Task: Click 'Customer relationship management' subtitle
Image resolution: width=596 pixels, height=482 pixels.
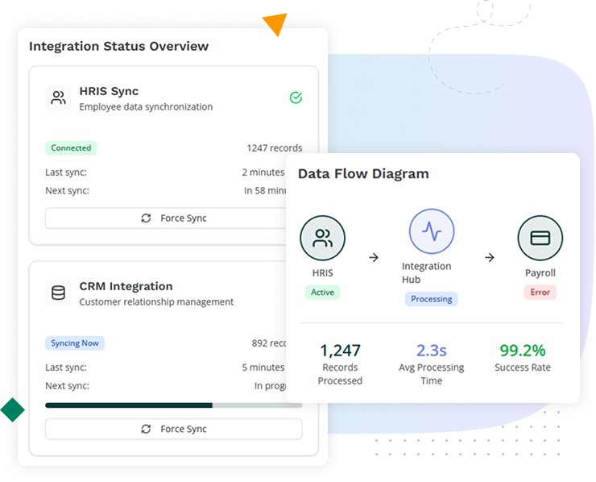Action: (156, 302)
